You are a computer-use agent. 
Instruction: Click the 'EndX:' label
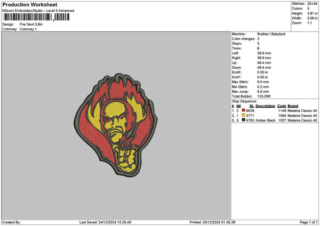(236, 72)
